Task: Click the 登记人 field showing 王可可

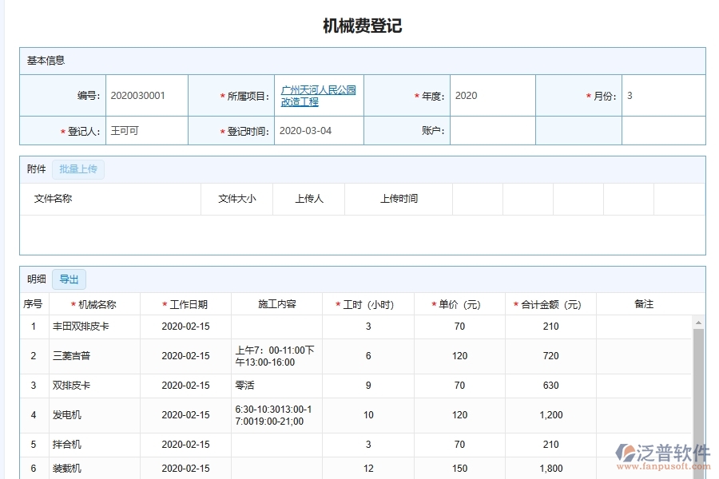Action: tap(146, 130)
